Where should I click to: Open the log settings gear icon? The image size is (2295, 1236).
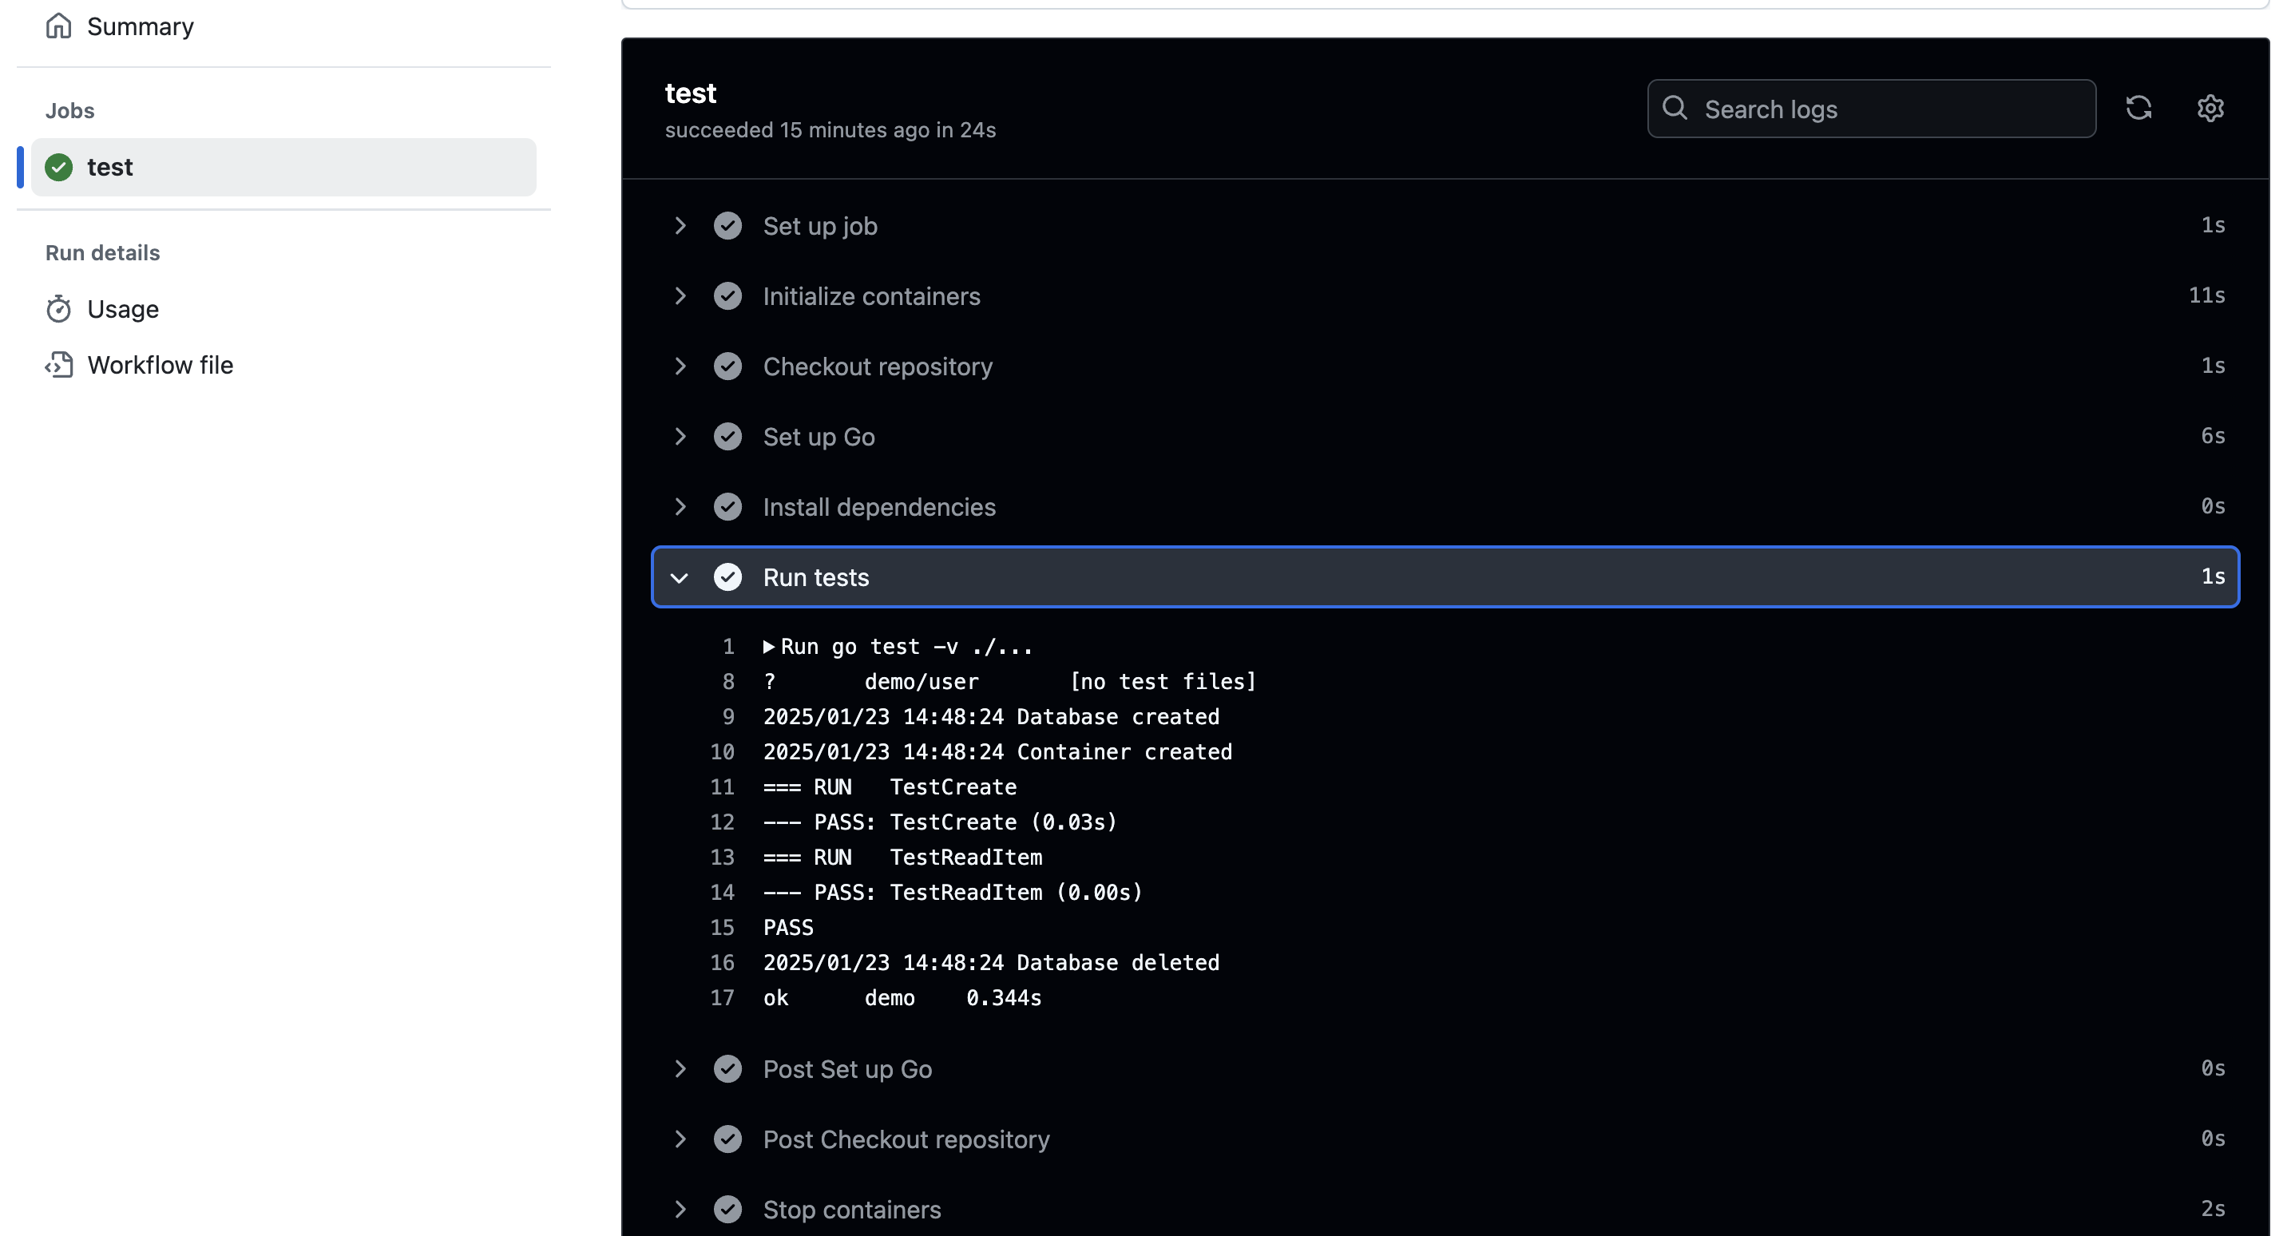click(2210, 108)
